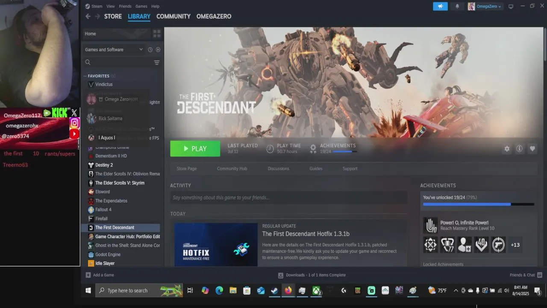
Task: Open the Steam menu
Action: 97,6
